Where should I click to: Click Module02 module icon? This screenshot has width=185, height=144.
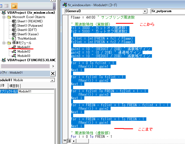point(14,52)
